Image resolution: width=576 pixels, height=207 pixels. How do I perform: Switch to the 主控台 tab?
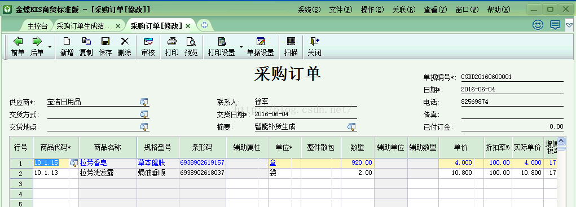click(37, 26)
